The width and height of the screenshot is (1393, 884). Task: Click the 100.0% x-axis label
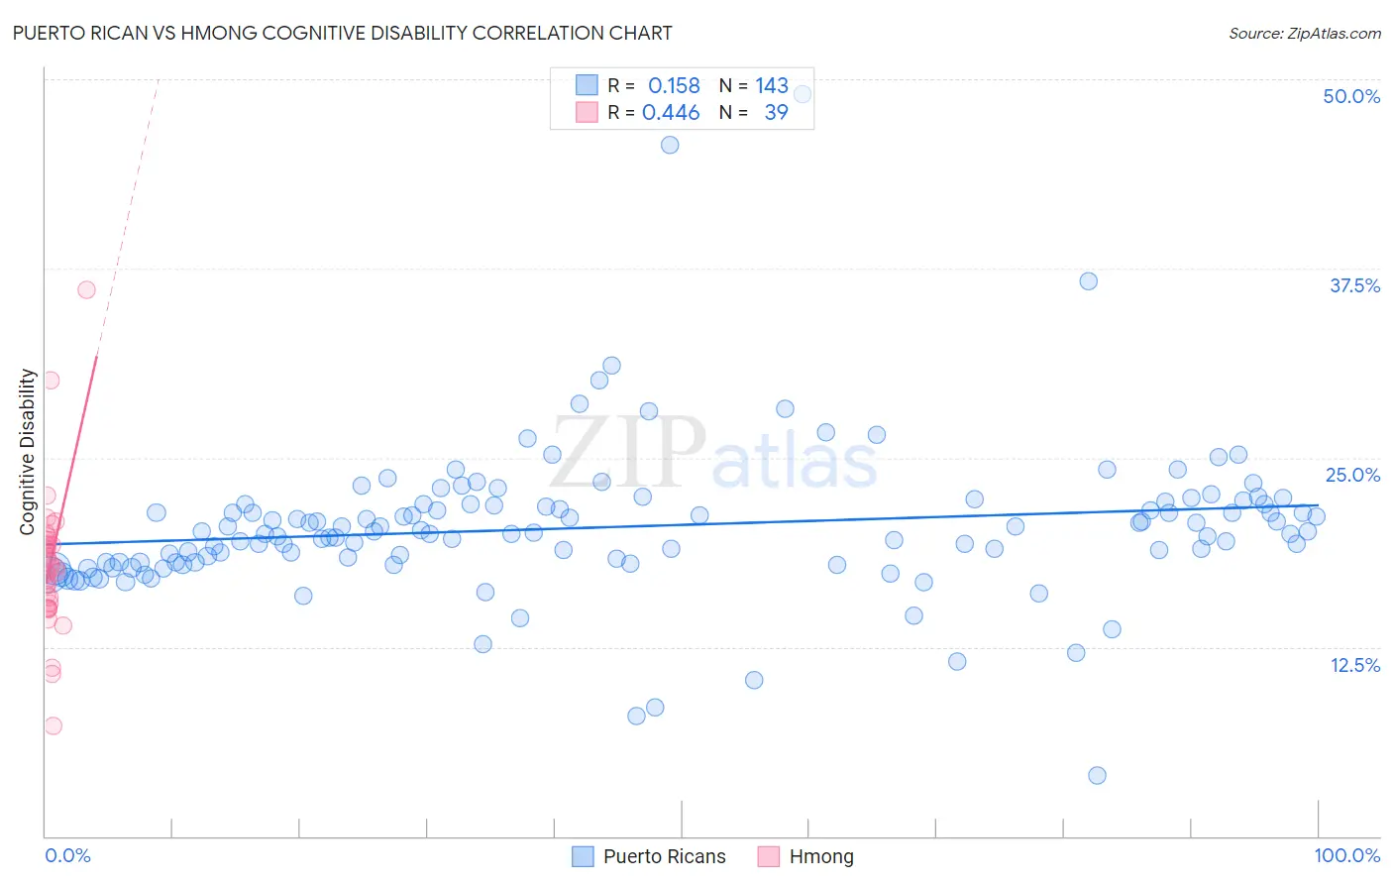coord(1347,855)
